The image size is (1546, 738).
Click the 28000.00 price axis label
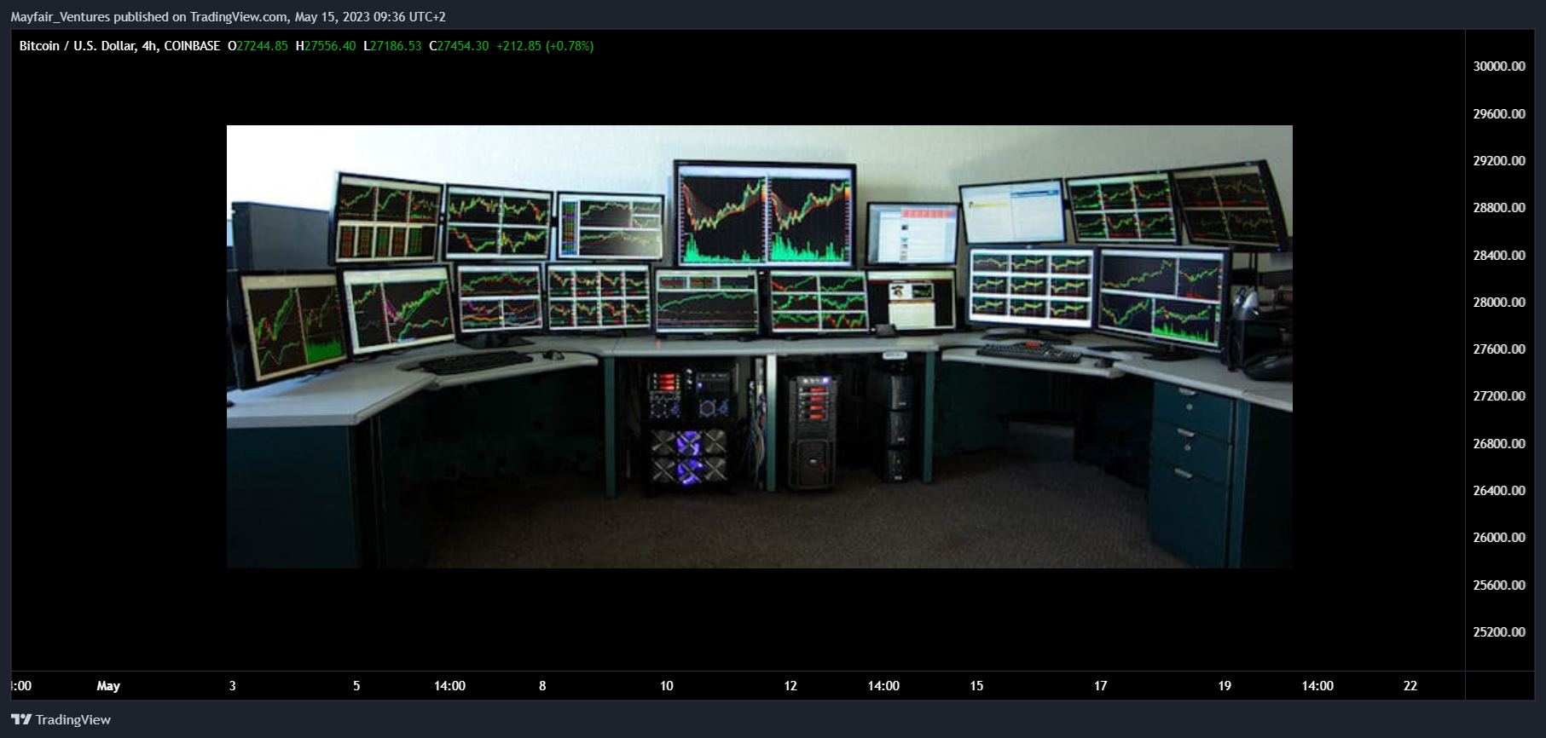click(x=1499, y=303)
